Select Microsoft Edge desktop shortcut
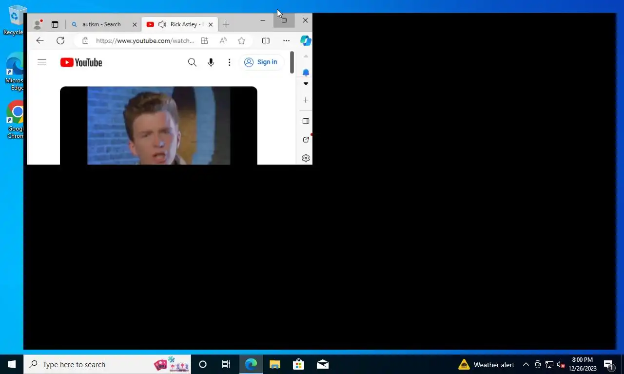Viewport: 624px width, 374px height. pos(14,72)
